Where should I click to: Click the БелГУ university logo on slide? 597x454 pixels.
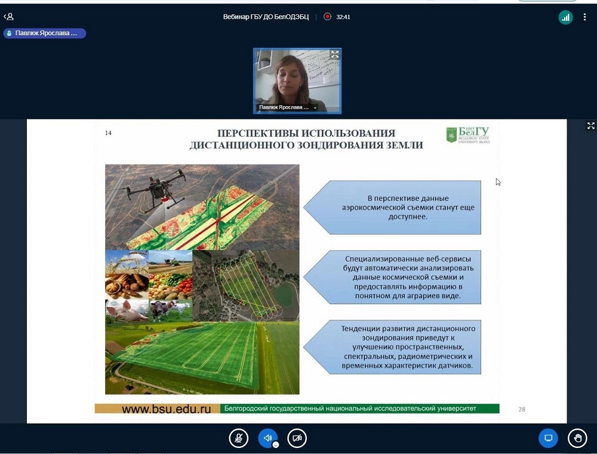pos(467,134)
